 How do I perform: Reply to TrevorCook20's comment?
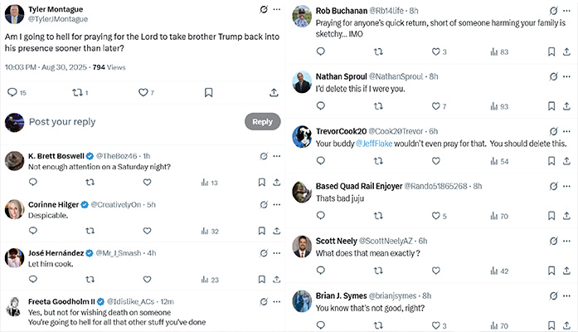(x=320, y=161)
